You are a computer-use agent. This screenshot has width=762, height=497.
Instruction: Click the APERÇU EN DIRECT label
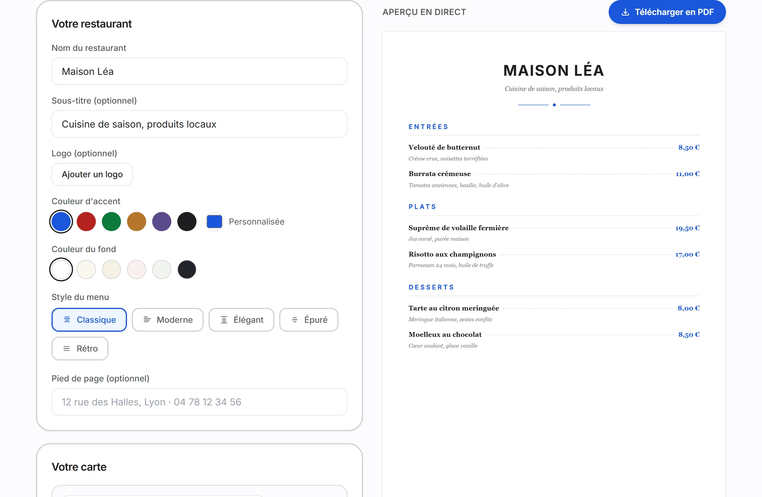(x=424, y=12)
